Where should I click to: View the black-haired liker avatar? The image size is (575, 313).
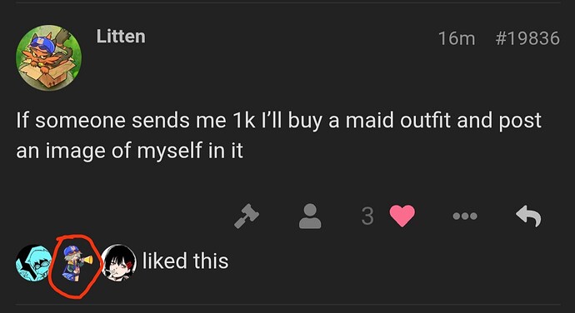pos(118,263)
